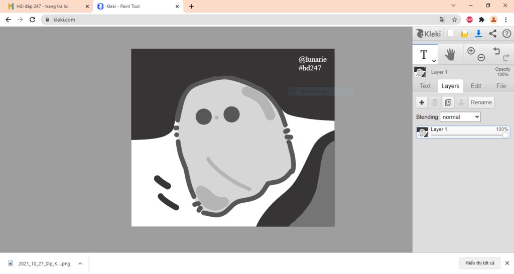
Task: Zoom out of the canvas
Action: coord(481,58)
